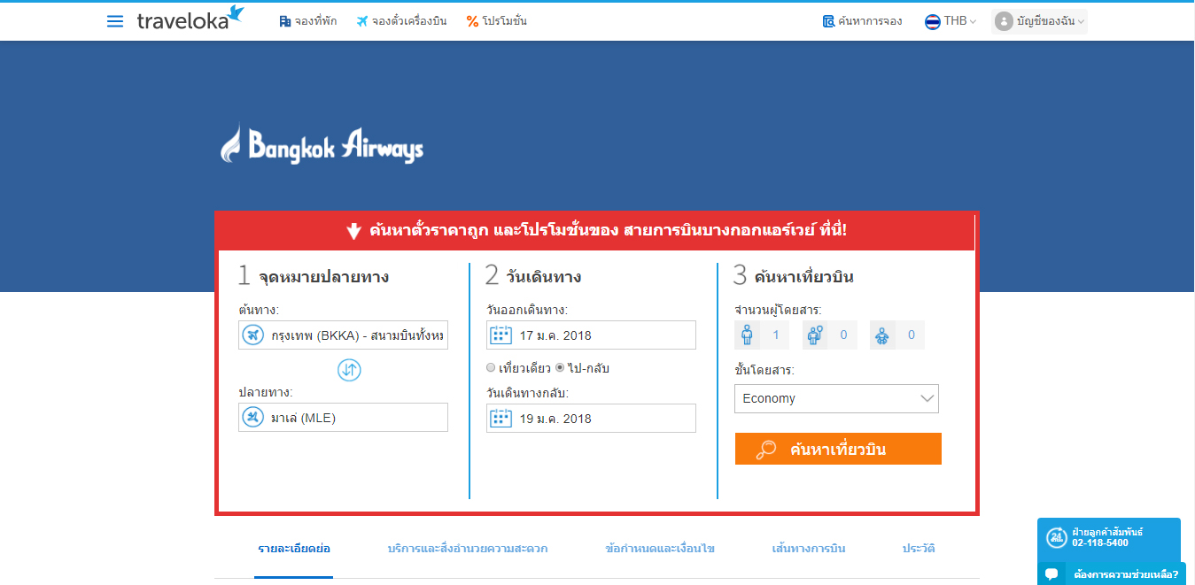
Task: Switch to the บริการและสิ่งอำนวยความสะดวก tab
Action: (x=468, y=549)
